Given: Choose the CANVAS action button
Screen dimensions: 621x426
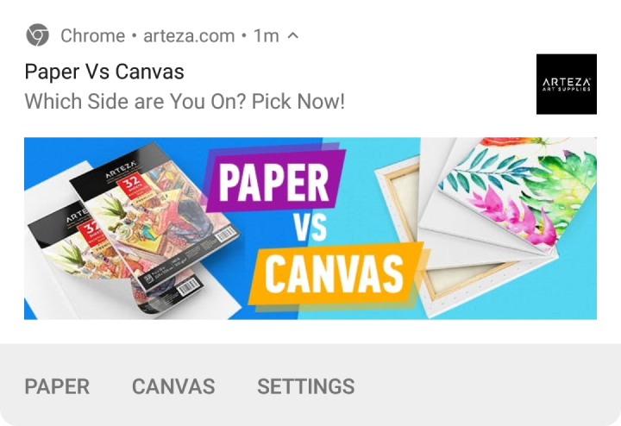Looking at the screenshot, I should (173, 386).
